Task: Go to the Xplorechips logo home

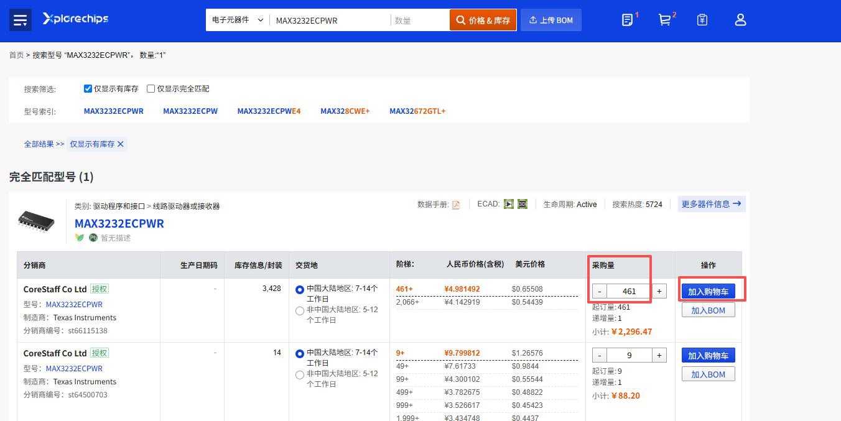Action: [x=75, y=19]
